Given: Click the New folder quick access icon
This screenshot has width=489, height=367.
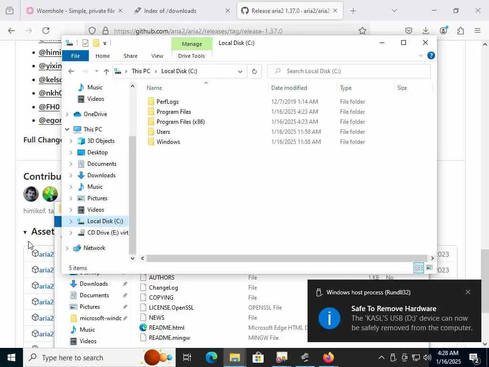Looking at the screenshot, I should click(x=96, y=43).
